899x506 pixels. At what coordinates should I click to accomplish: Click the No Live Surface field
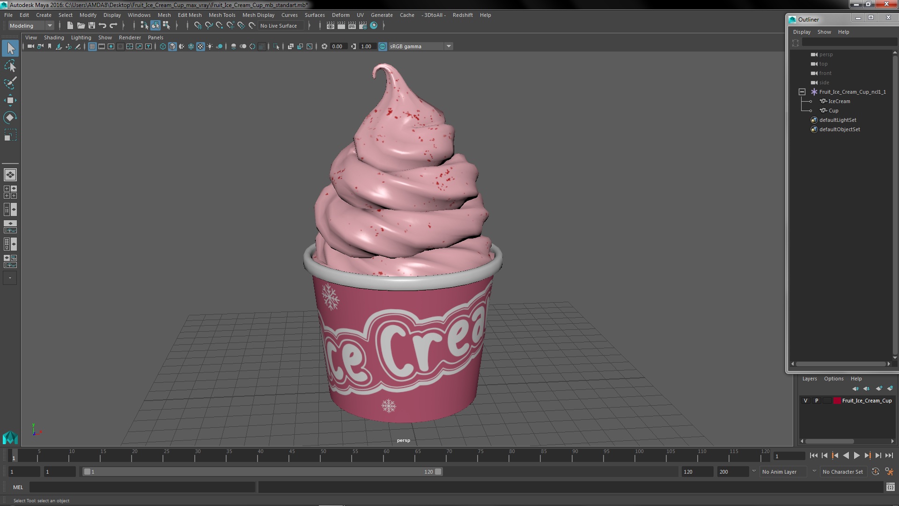coord(281,26)
